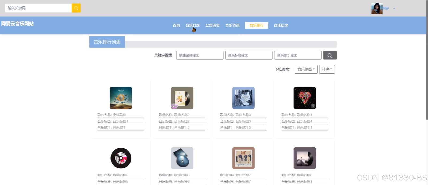Image resolution: width=428 pixels, height=185 pixels.
Task: Click text 音乐歌手: 音乐歌手4
Action: 297,128
